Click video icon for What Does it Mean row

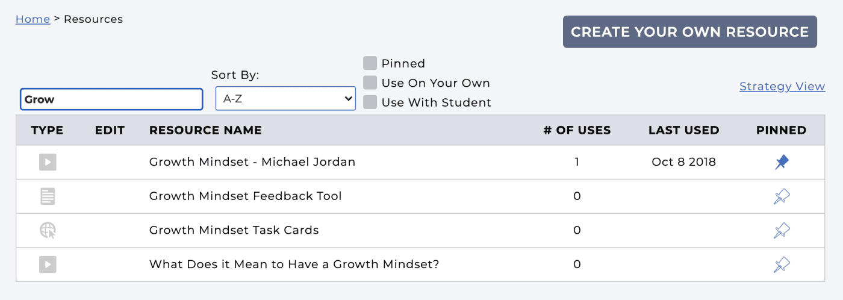click(x=48, y=264)
